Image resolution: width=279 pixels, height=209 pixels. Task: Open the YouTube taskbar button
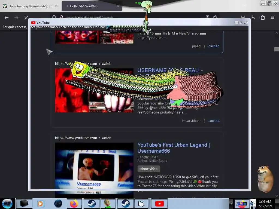click(159, 204)
